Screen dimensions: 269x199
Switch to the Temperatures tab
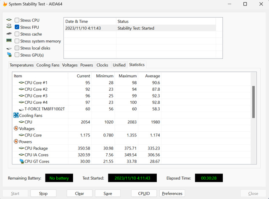(x=21, y=65)
